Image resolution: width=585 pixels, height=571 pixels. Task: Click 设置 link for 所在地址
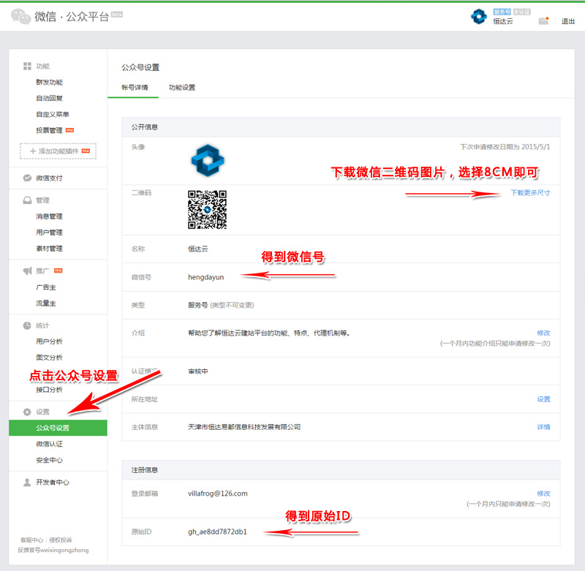pyautogui.click(x=543, y=399)
